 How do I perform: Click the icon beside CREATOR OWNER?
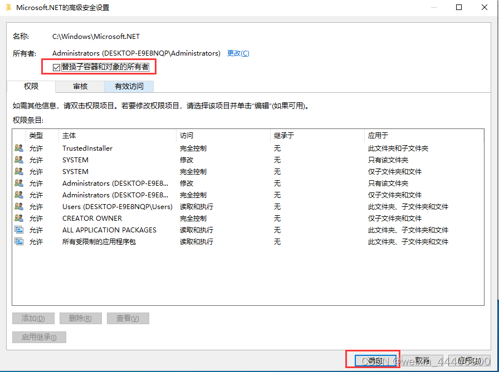19,218
